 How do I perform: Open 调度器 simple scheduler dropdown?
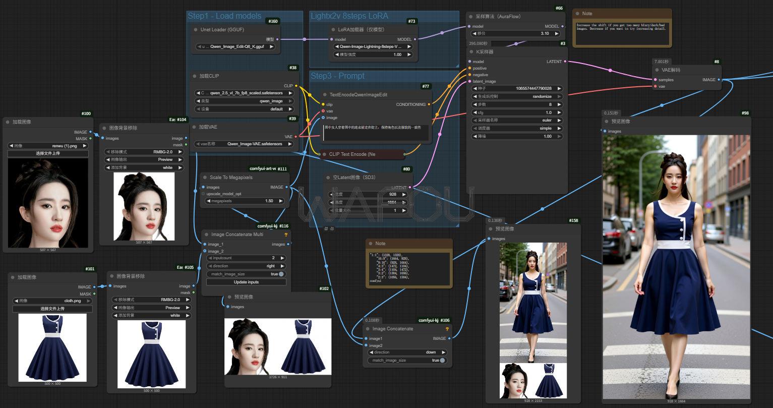(x=517, y=128)
